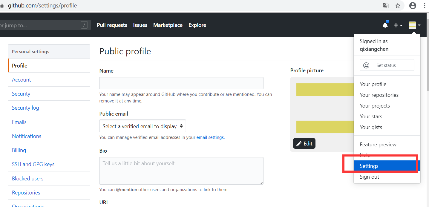
Task: Open Feature preview from user menu
Action: click(x=387, y=145)
